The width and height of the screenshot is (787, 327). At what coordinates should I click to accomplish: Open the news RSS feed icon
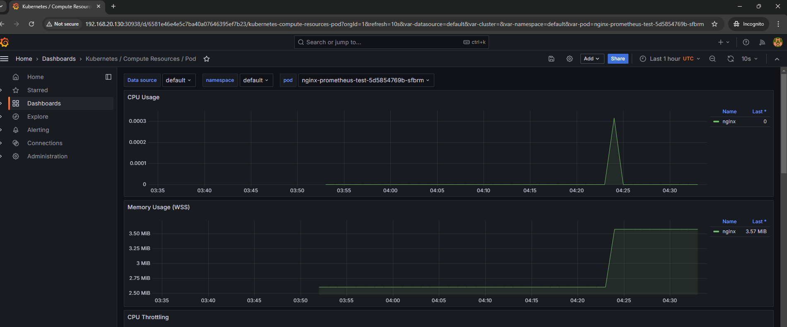(762, 42)
